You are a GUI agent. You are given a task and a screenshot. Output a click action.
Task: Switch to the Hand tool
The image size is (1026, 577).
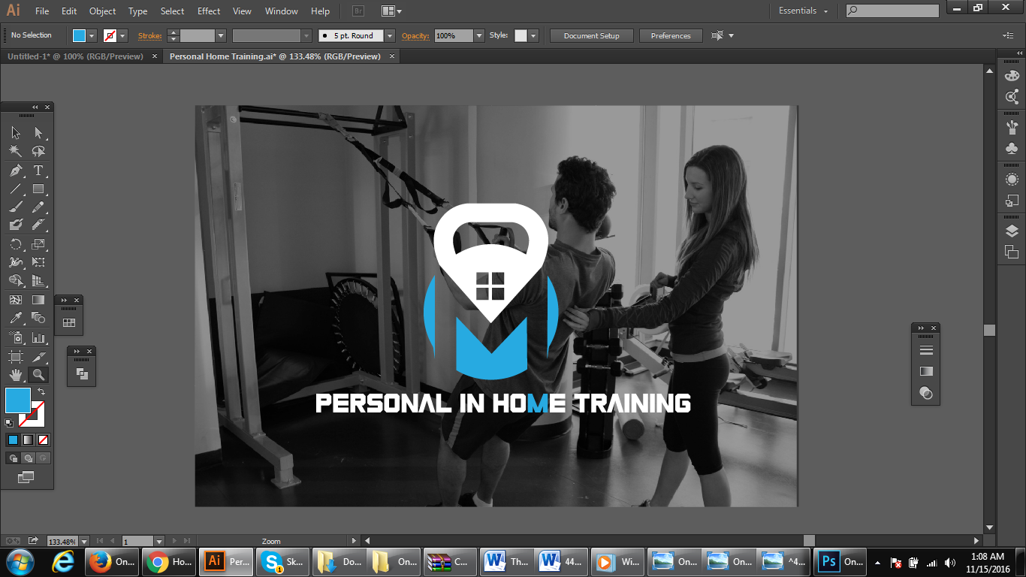(16, 374)
